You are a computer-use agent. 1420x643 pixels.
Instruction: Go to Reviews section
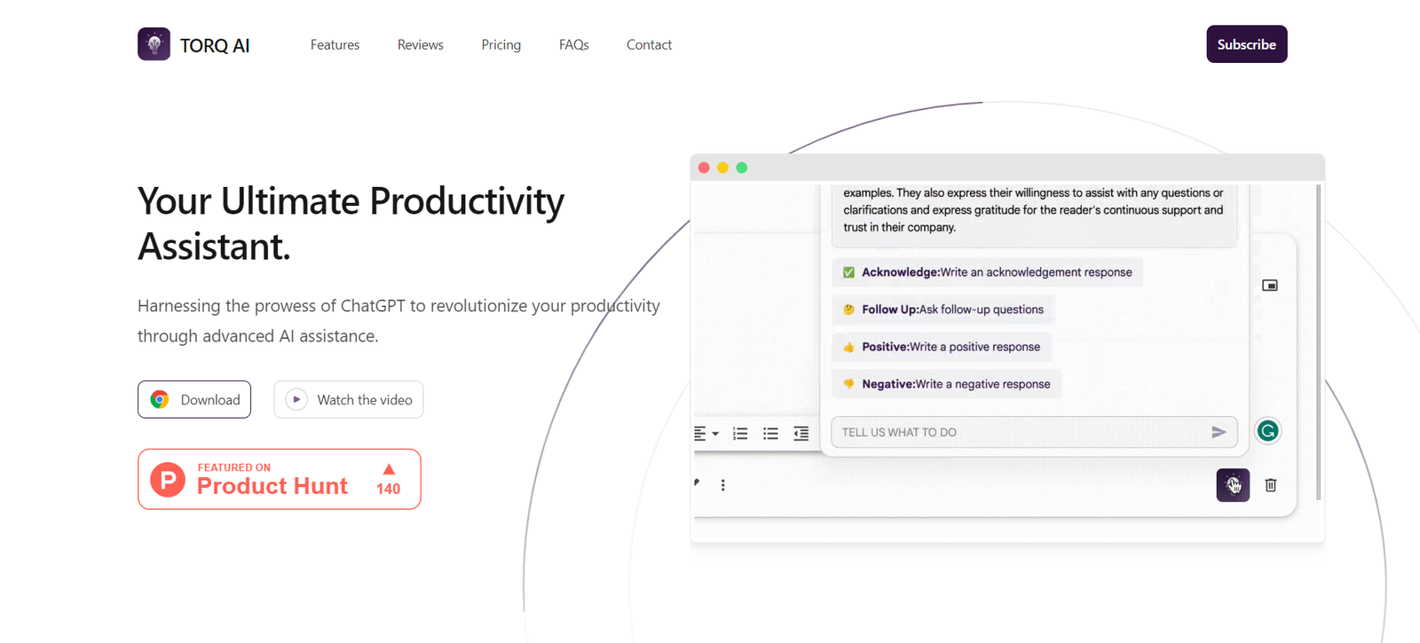coord(421,44)
